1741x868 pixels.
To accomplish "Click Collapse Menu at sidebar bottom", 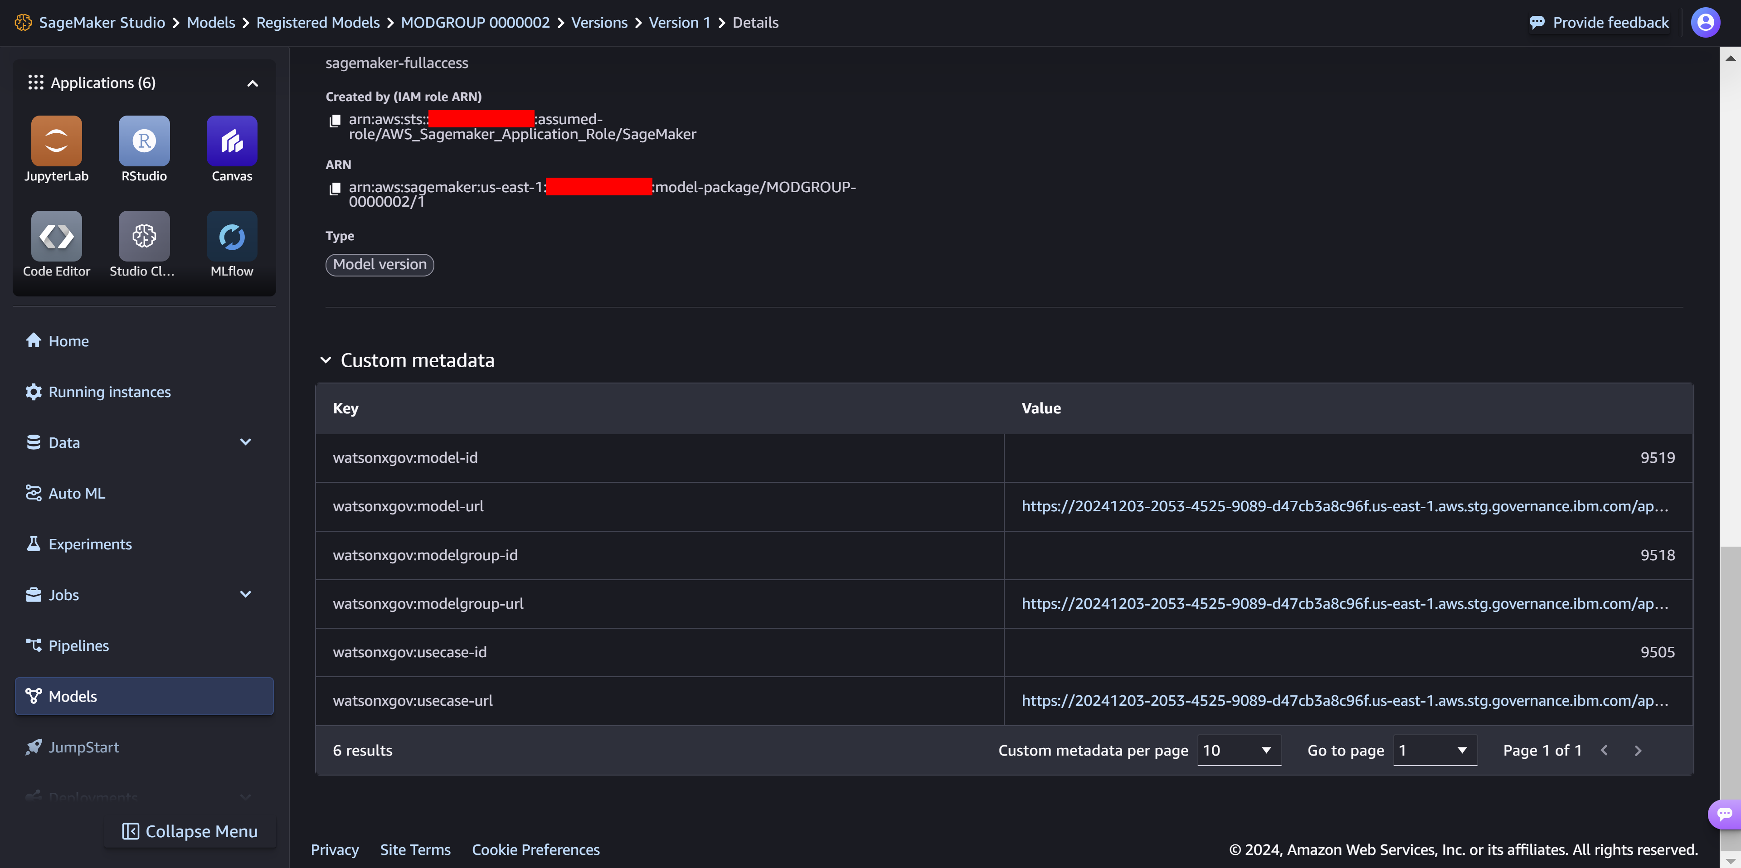I will pyautogui.click(x=190, y=831).
